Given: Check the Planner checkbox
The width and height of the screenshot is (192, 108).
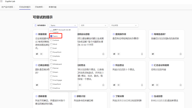Looking at the screenshot, I should [x=51, y=68].
